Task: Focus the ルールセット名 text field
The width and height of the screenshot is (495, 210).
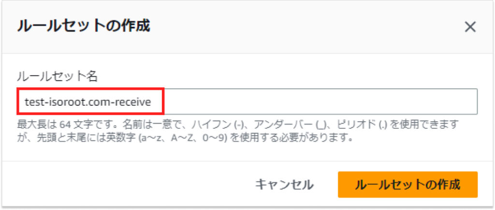Action: click(x=247, y=101)
